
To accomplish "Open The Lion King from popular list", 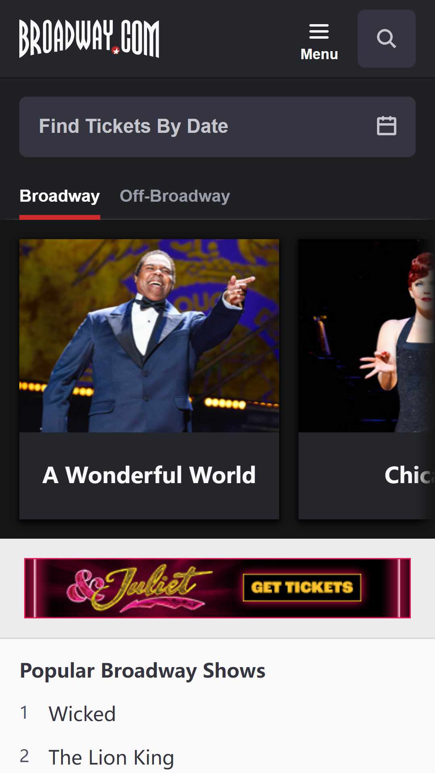I will coord(111,758).
